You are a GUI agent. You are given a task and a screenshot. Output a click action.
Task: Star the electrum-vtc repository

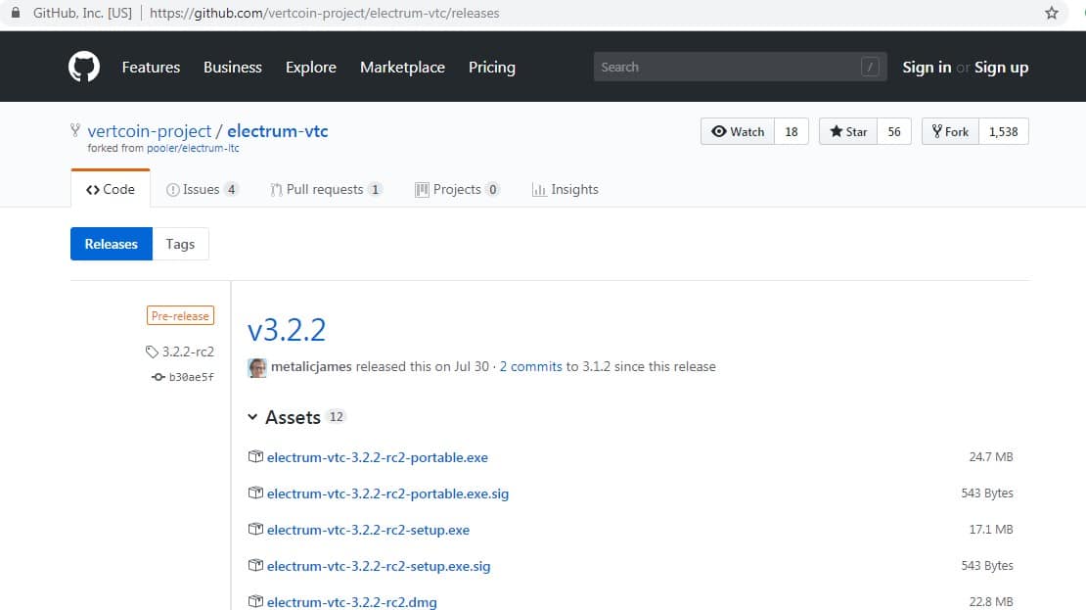pos(848,132)
